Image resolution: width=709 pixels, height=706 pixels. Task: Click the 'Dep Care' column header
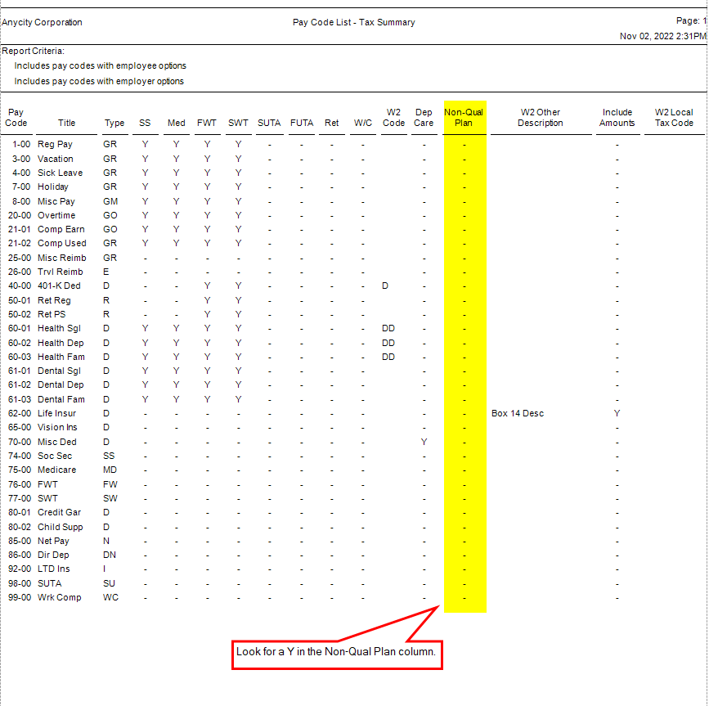click(x=424, y=118)
